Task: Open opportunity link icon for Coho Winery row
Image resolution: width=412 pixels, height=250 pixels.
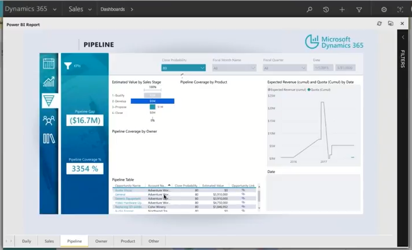Action: click(243, 207)
